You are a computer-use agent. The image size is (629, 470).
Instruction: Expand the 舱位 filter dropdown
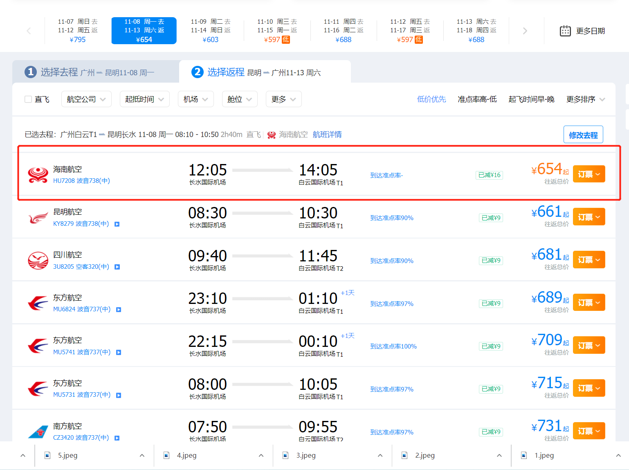coord(240,99)
